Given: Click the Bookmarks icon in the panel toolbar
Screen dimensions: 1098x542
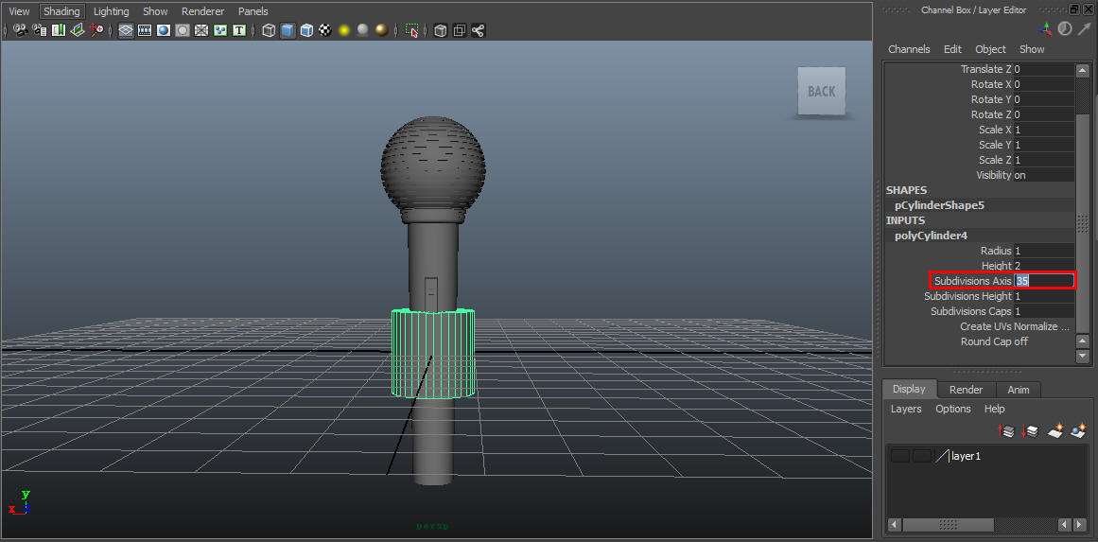Looking at the screenshot, I should (59, 30).
